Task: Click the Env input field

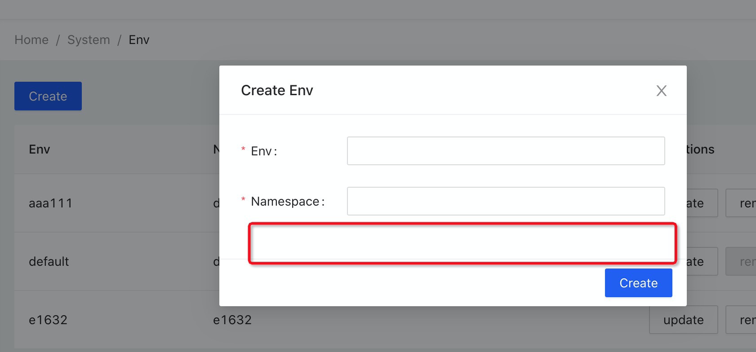Action: tap(505, 151)
